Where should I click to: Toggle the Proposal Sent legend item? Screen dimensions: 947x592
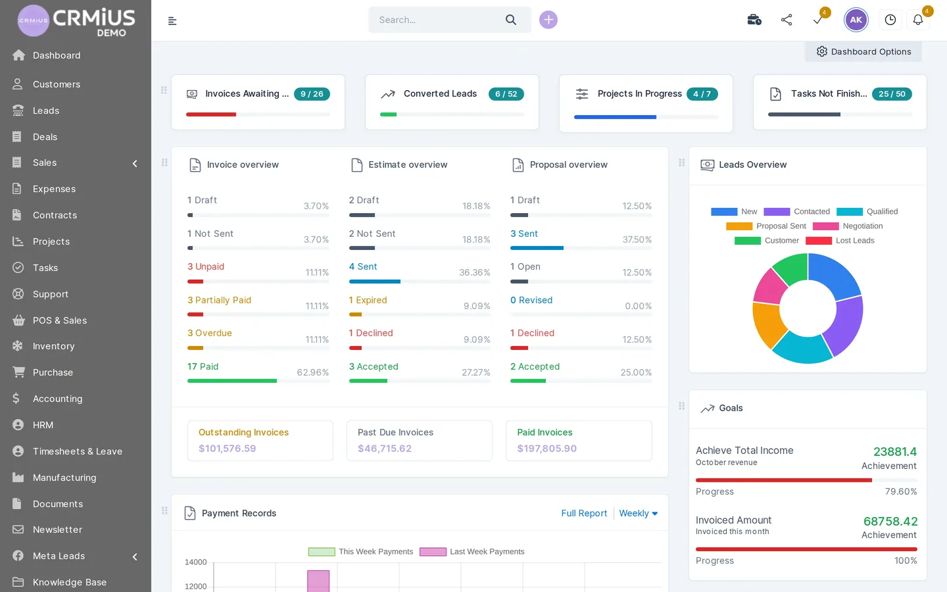coord(766,226)
